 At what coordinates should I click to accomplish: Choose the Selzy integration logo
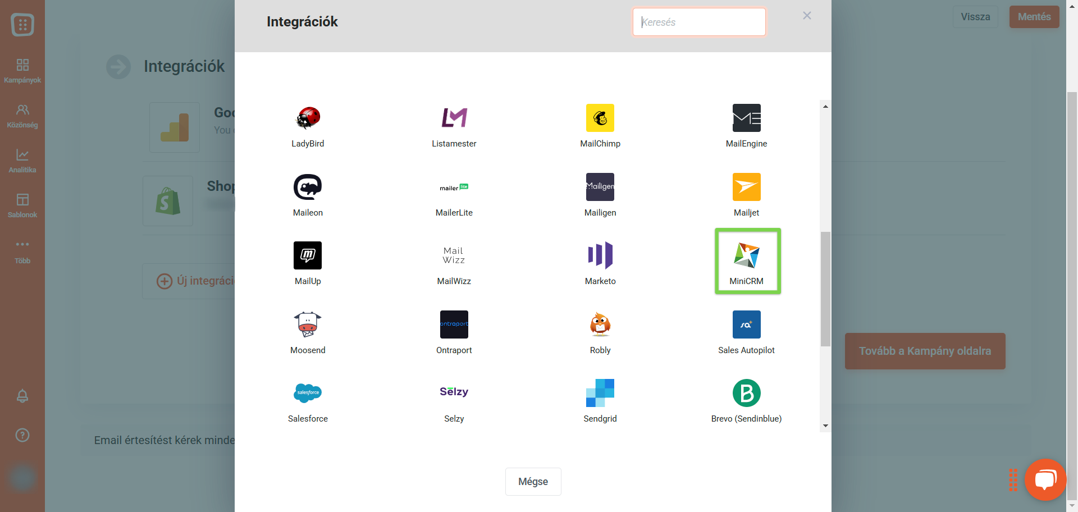click(454, 393)
